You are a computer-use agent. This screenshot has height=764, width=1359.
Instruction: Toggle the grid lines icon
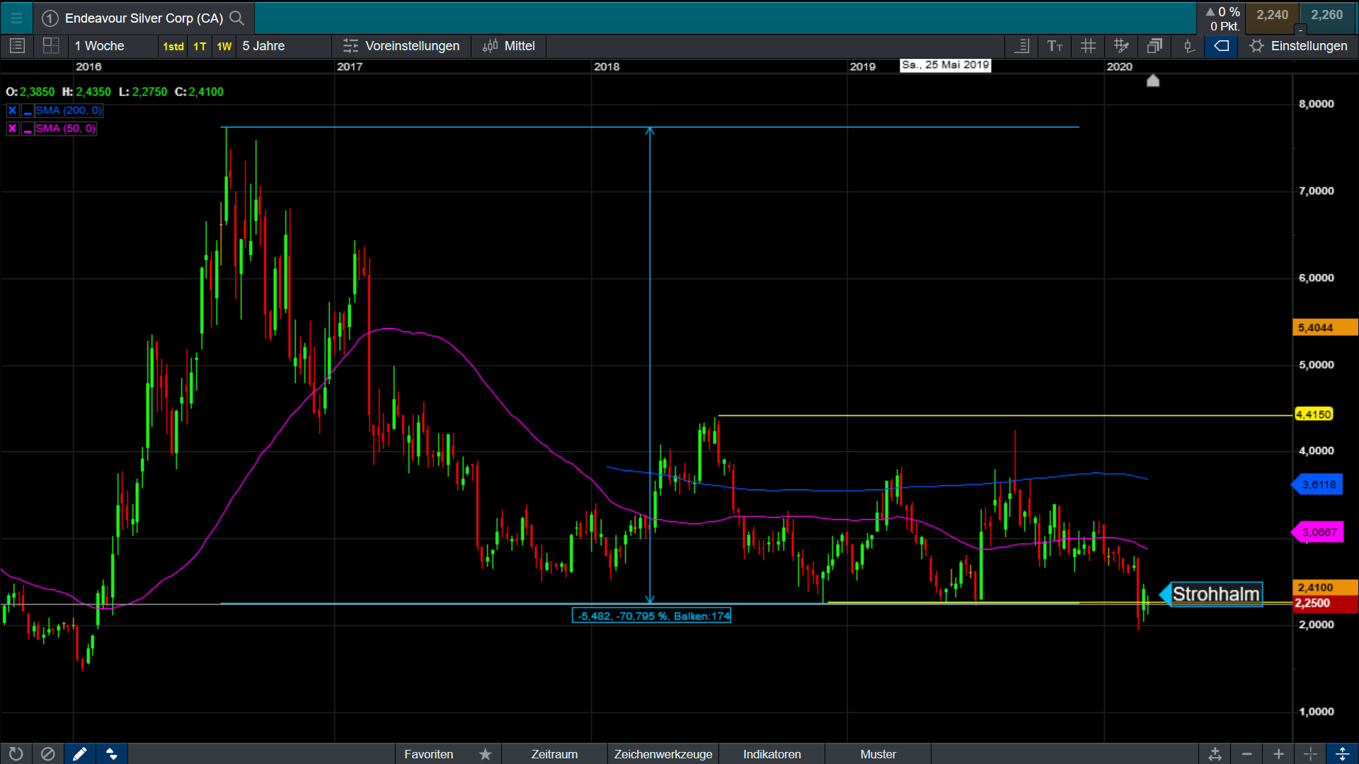[x=1088, y=46]
